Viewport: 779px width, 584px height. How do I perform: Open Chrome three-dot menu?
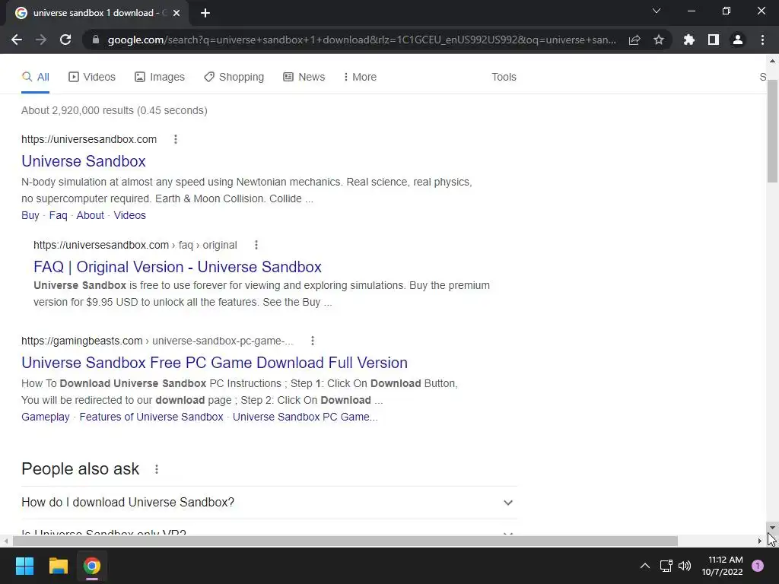[x=762, y=40]
